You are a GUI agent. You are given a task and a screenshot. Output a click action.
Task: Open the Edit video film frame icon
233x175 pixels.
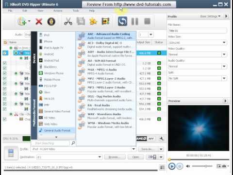[x=81, y=21]
